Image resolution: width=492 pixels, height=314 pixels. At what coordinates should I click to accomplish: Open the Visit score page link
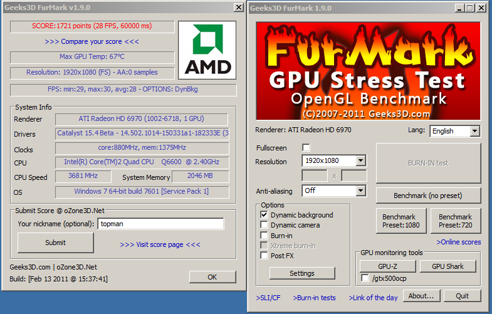click(x=160, y=244)
